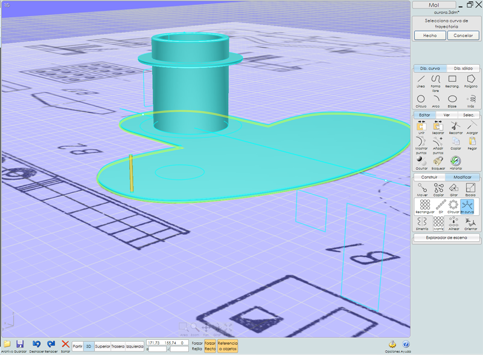Activate the Arco tool
Image resolution: width=483 pixels, height=355 pixels.
(436, 101)
